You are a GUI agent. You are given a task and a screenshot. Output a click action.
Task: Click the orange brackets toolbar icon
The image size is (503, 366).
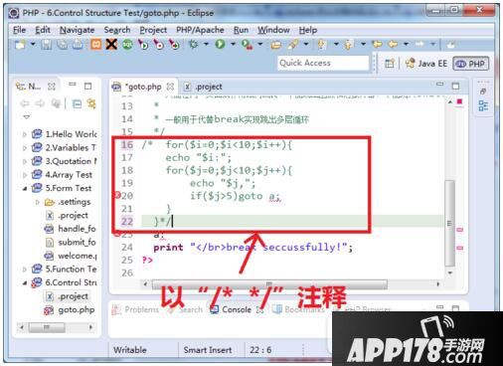[96, 44]
